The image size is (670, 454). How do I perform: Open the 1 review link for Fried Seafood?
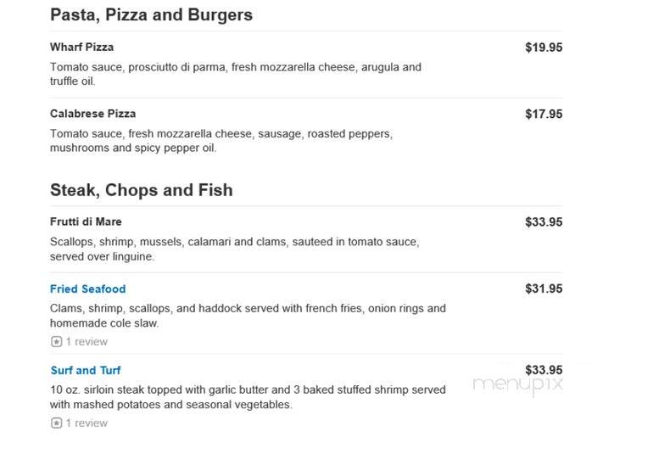pyautogui.click(x=87, y=342)
